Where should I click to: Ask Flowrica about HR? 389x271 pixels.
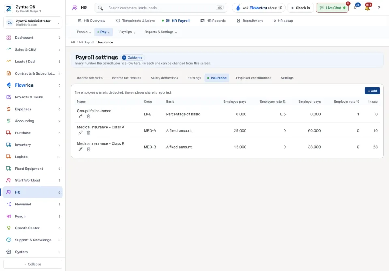point(259,8)
